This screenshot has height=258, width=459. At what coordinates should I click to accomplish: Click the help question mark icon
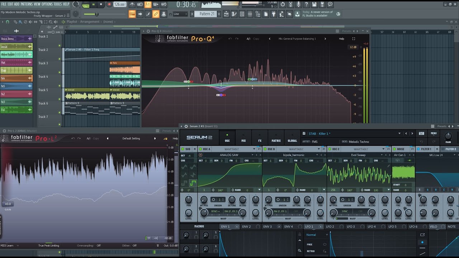point(307,5)
